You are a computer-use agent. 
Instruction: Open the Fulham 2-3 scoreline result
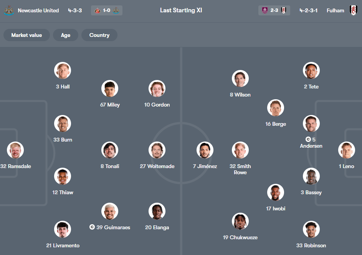click(x=274, y=10)
